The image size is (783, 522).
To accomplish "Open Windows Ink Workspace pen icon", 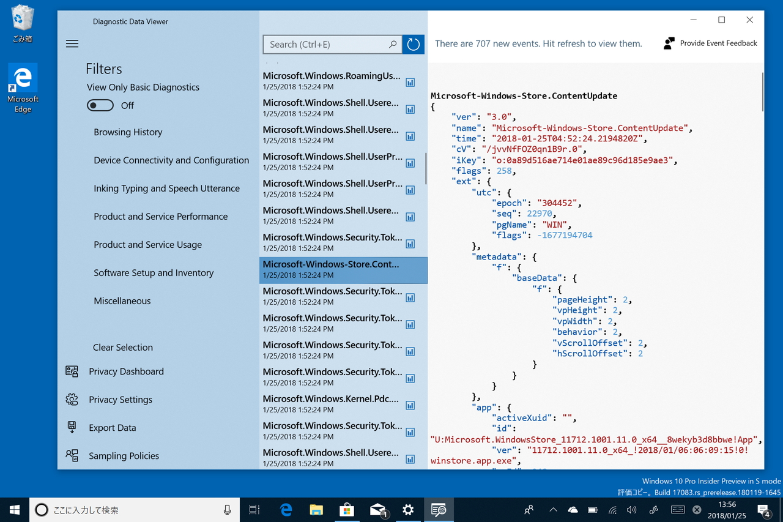I will [x=654, y=510].
